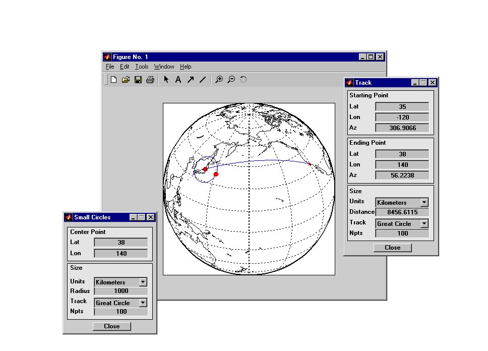The image size is (488, 351).
Task: Expand the Units dropdown in Track window
Action: (424, 202)
